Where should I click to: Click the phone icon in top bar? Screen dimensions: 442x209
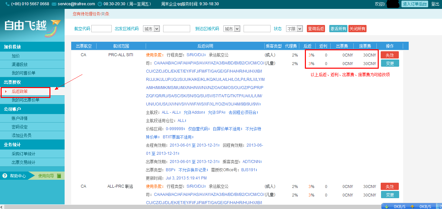coord(8,4)
